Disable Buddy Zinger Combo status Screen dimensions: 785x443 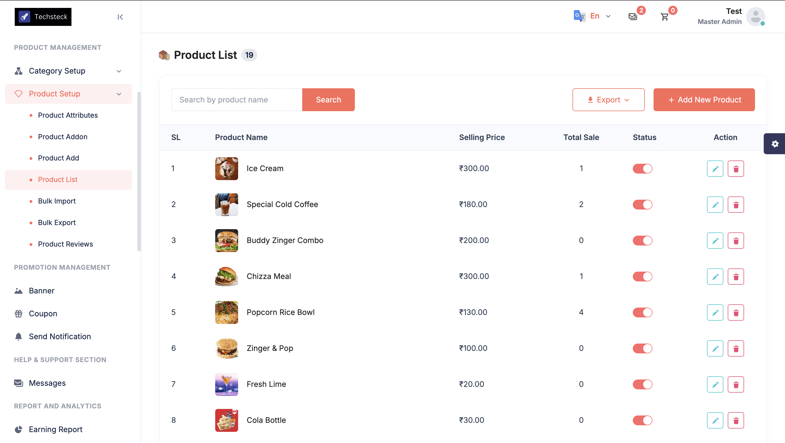click(x=642, y=241)
